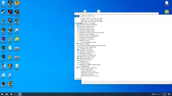This screenshot has height=96, width=172.
Task: Open the Recycle Bin desktop icon
Action: pos(3,4)
